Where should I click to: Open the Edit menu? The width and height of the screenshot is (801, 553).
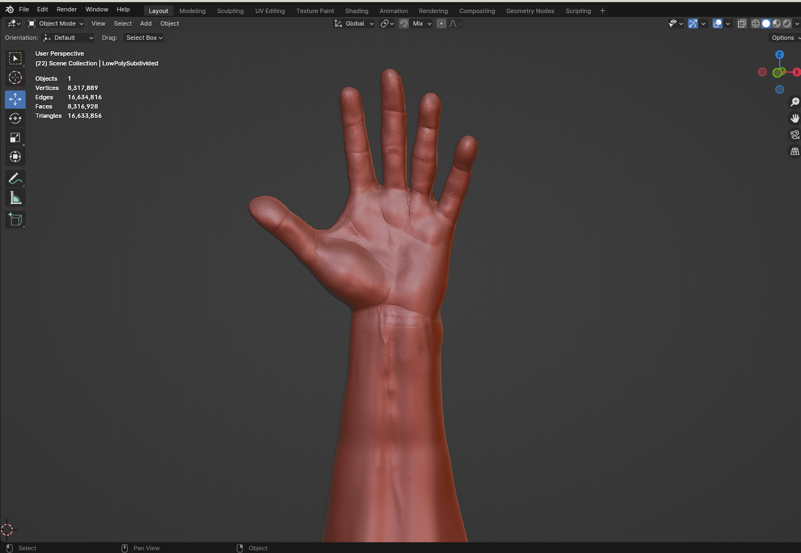point(43,9)
